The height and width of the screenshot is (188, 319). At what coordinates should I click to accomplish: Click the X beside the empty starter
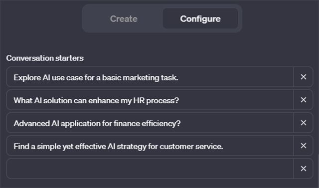click(304, 169)
